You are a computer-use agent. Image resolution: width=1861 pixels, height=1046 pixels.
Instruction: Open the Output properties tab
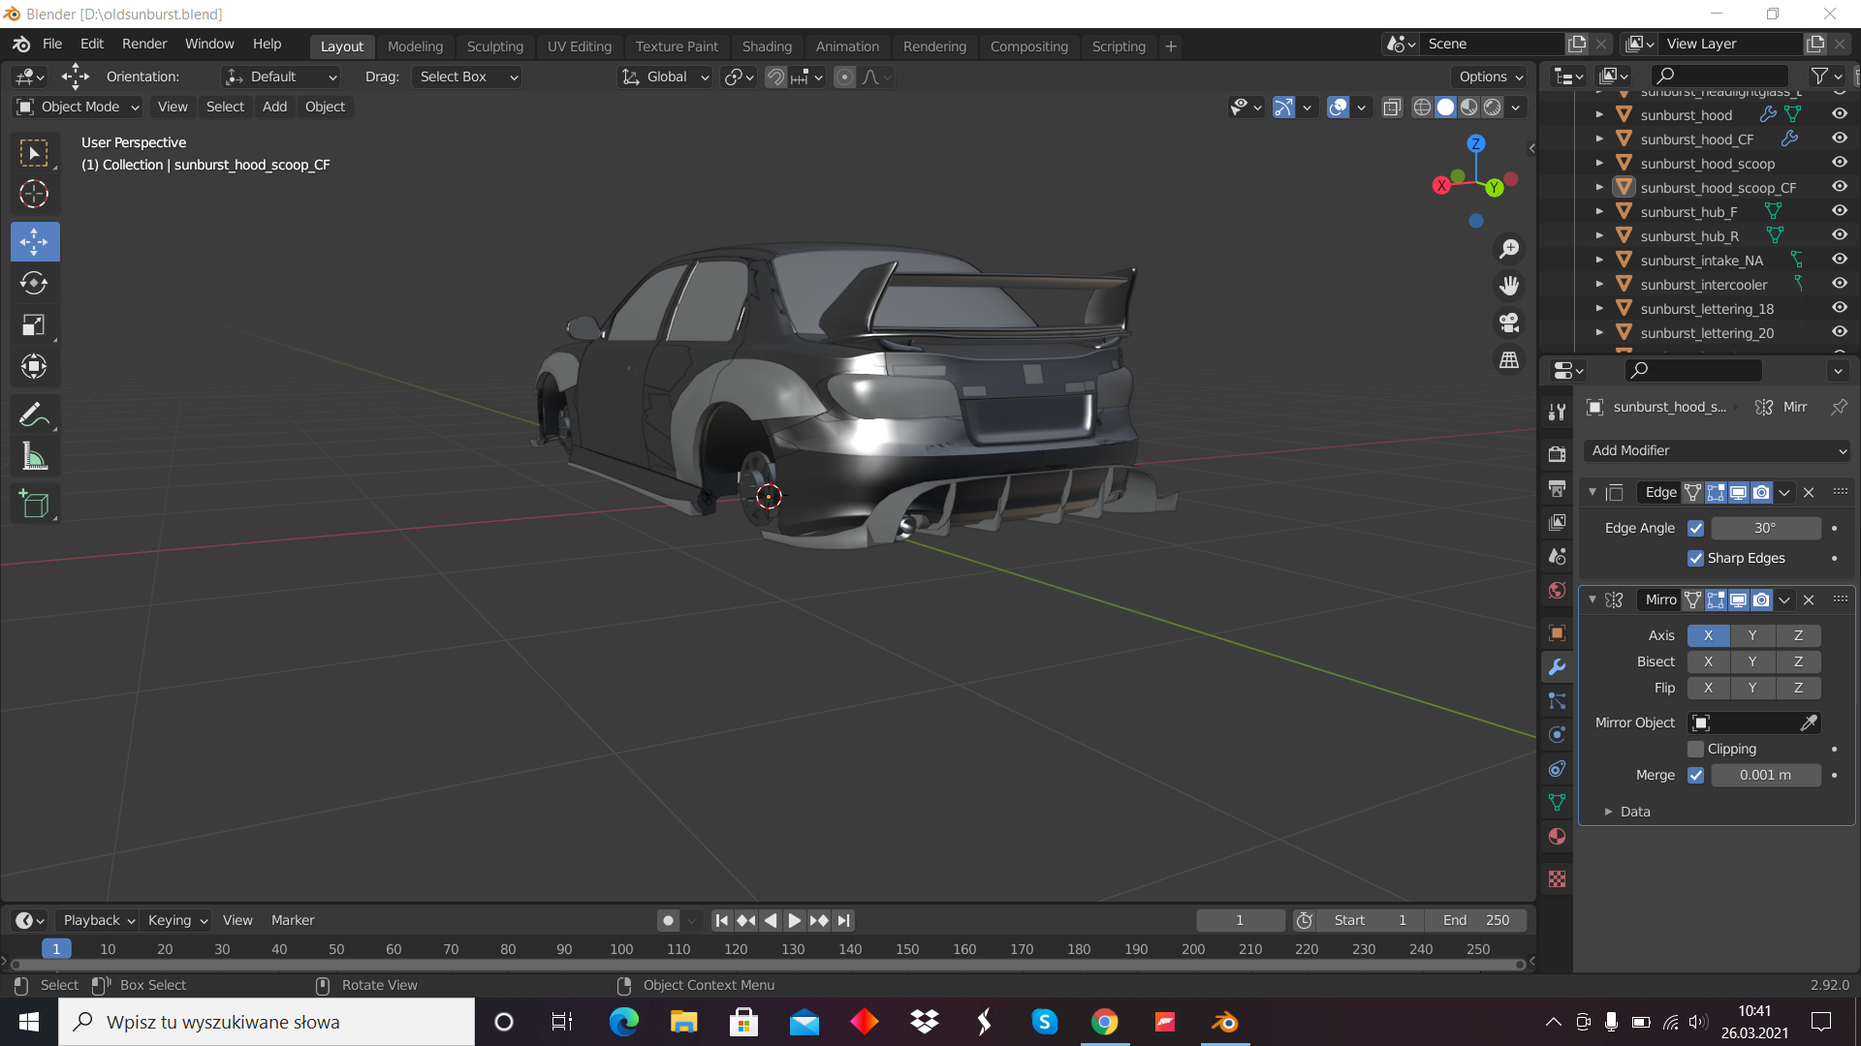pos(1557,488)
